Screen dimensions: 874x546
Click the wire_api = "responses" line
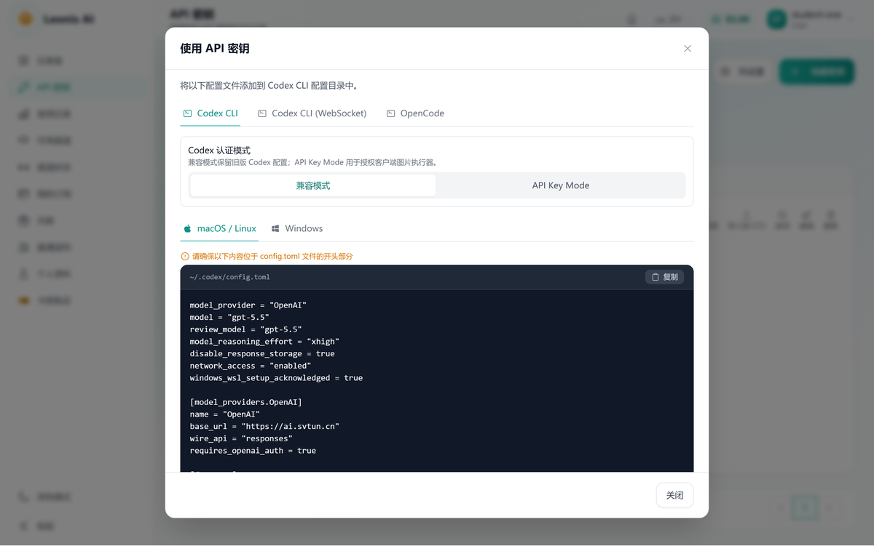pos(241,438)
